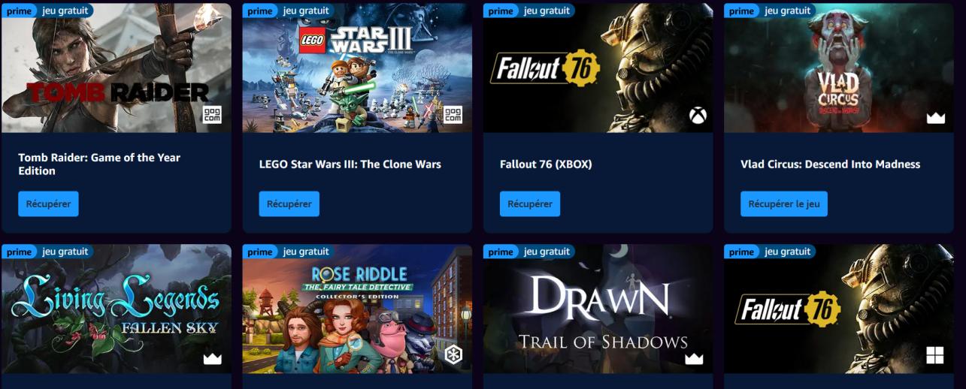Click the Windows logo on second Fallout 76 artwork

click(934, 355)
